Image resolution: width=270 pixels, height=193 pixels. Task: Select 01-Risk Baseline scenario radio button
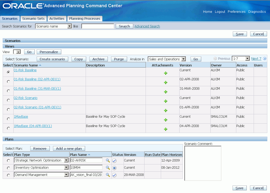pyautogui.click(x=8, y=72)
